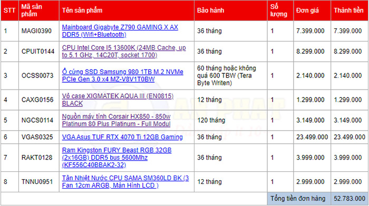The width and height of the screenshot is (369, 206).
Task: Open Tản Nhiệt Nước SAMA SM360LD link
Action: pyautogui.click(x=125, y=182)
